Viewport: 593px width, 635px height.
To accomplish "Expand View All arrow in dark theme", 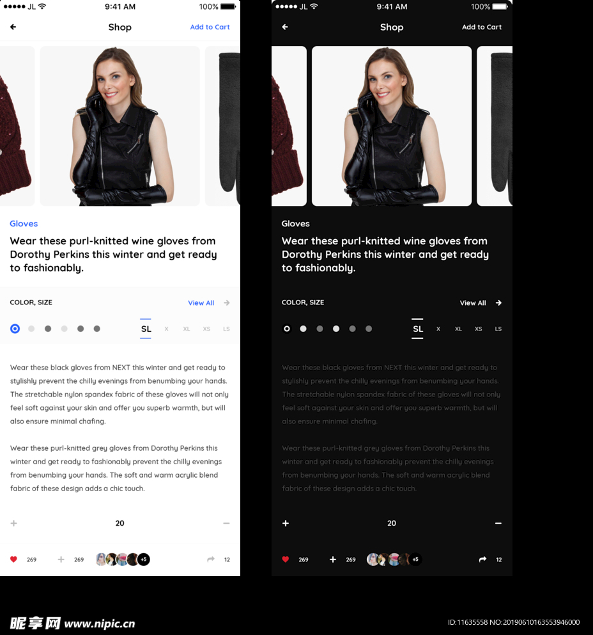I will click(x=498, y=303).
